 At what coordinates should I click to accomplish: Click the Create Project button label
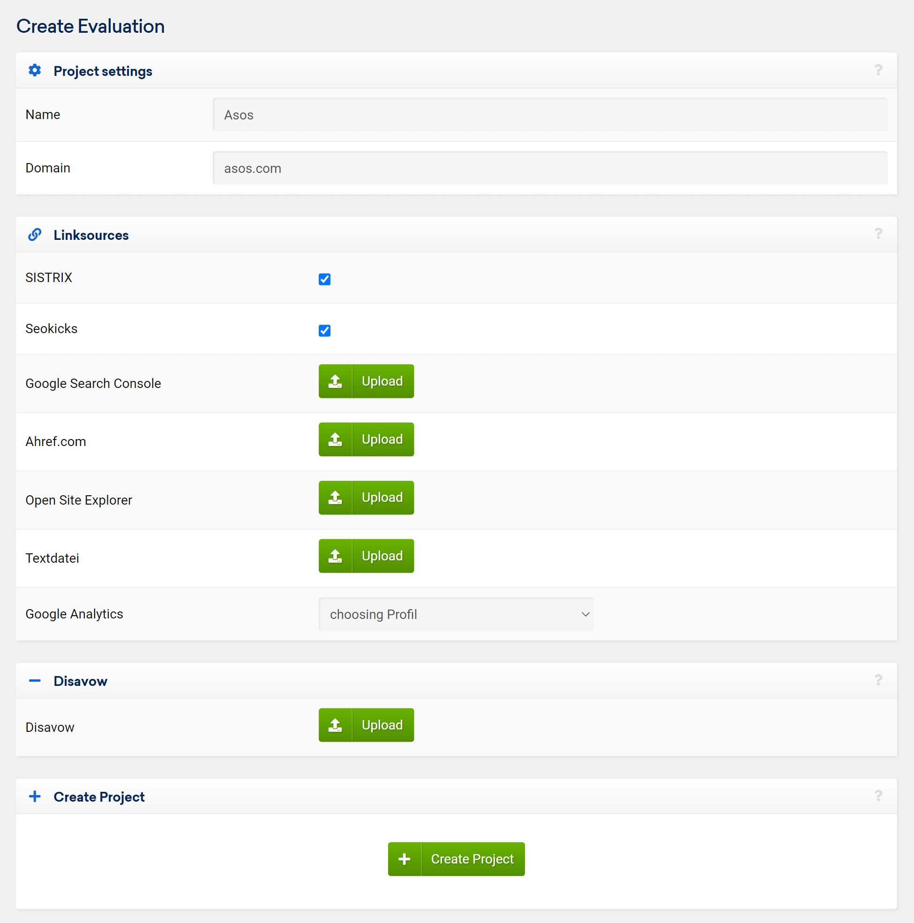[472, 858]
